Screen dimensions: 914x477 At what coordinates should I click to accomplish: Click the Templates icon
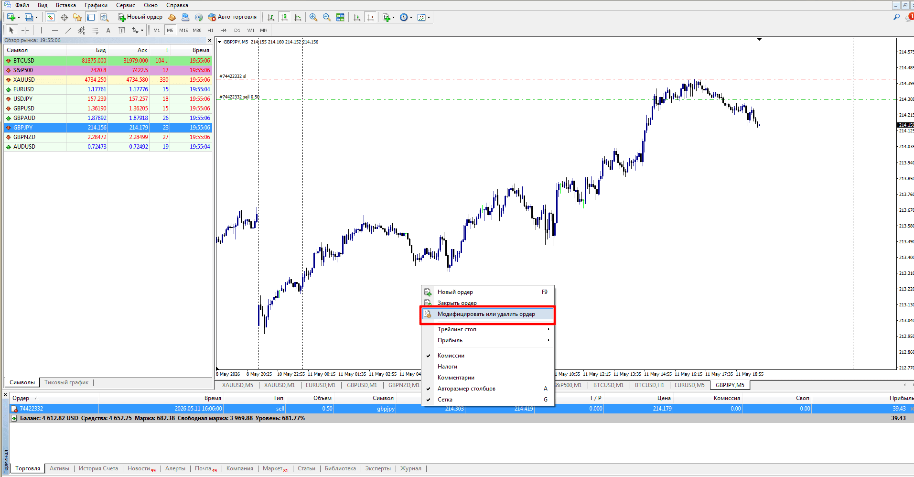pyautogui.click(x=421, y=17)
